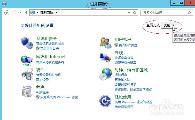Open 查看你的计算机状态 link
Viewport: 195px width, 120px height.
coord(50,43)
